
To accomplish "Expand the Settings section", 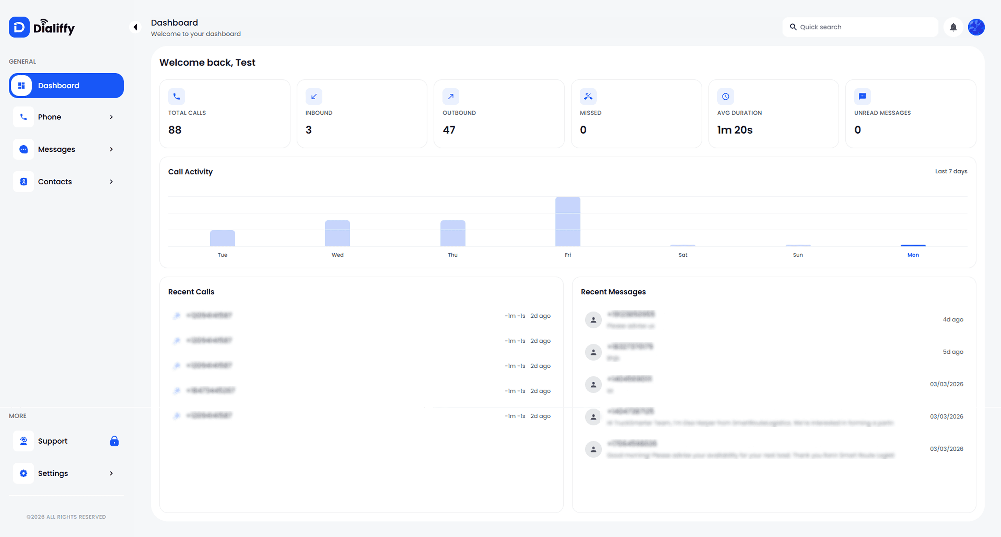I will pos(111,473).
